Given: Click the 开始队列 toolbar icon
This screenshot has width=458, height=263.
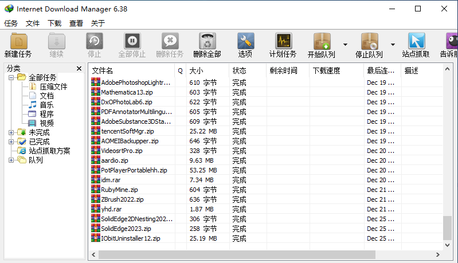Looking at the screenshot, I should (x=322, y=42).
